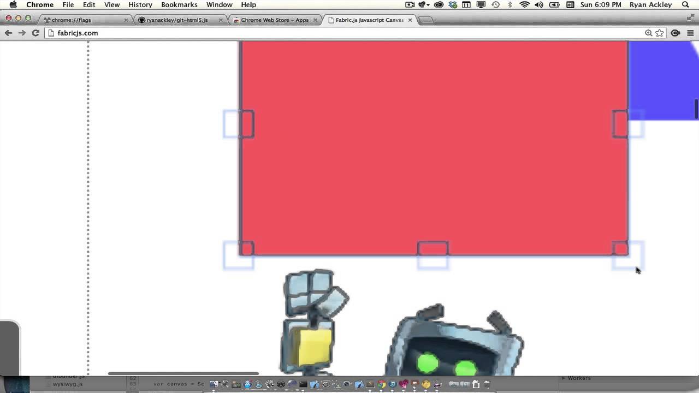The height and width of the screenshot is (393, 699).
Task: Open the zoom indicator in address bar
Action: 648,33
